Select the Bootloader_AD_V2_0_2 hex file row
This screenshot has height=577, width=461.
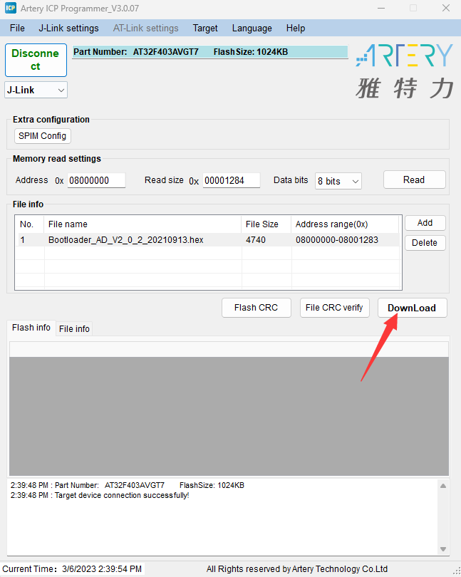[x=125, y=240]
